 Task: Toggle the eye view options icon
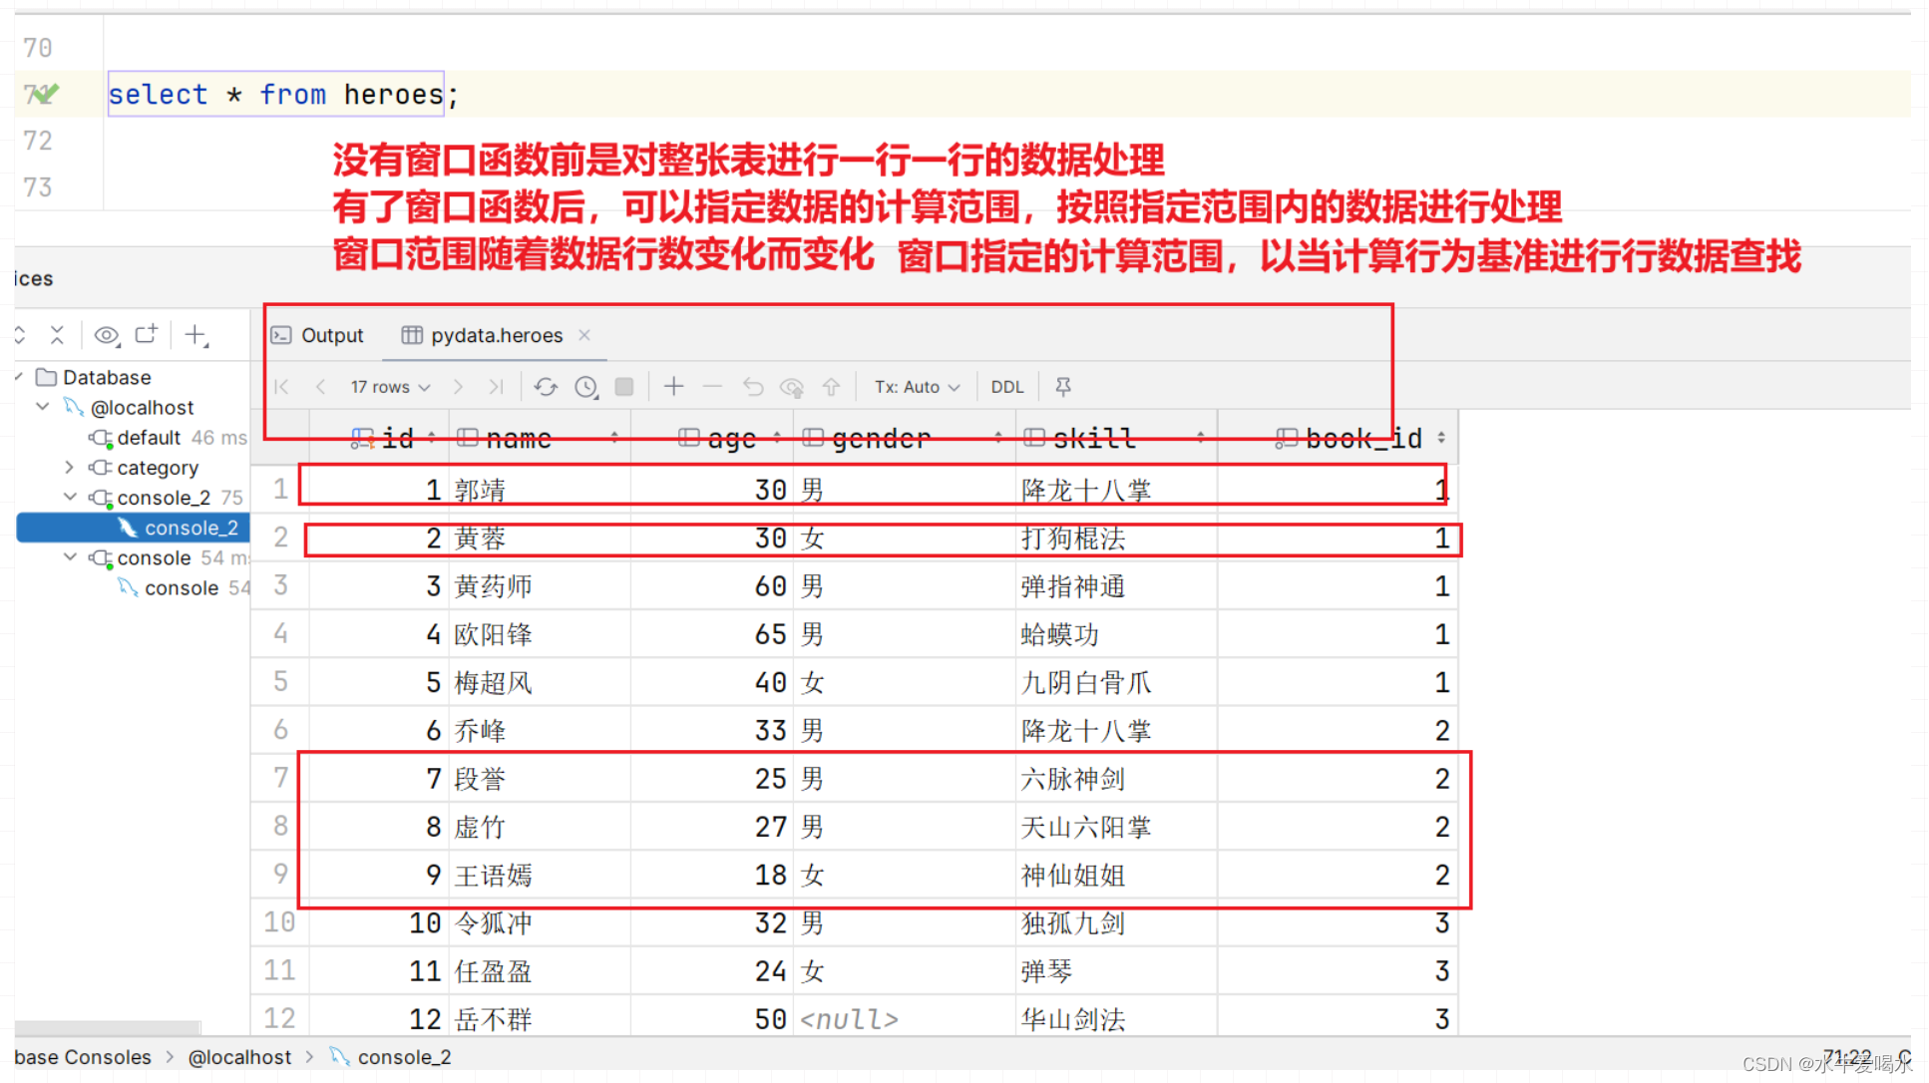[x=107, y=335]
